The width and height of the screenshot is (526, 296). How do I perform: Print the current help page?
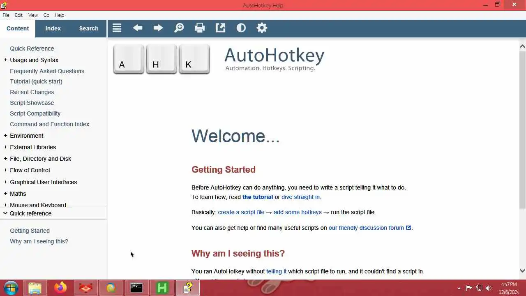click(200, 28)
